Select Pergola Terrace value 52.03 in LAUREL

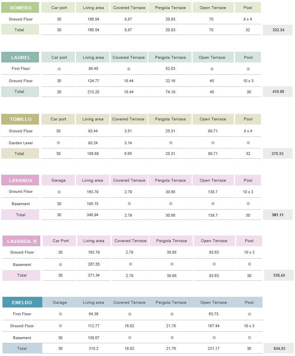[170, 69]
